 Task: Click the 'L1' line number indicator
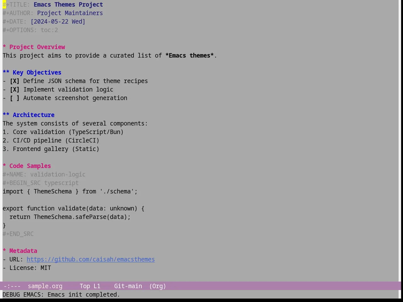(97, 286)
